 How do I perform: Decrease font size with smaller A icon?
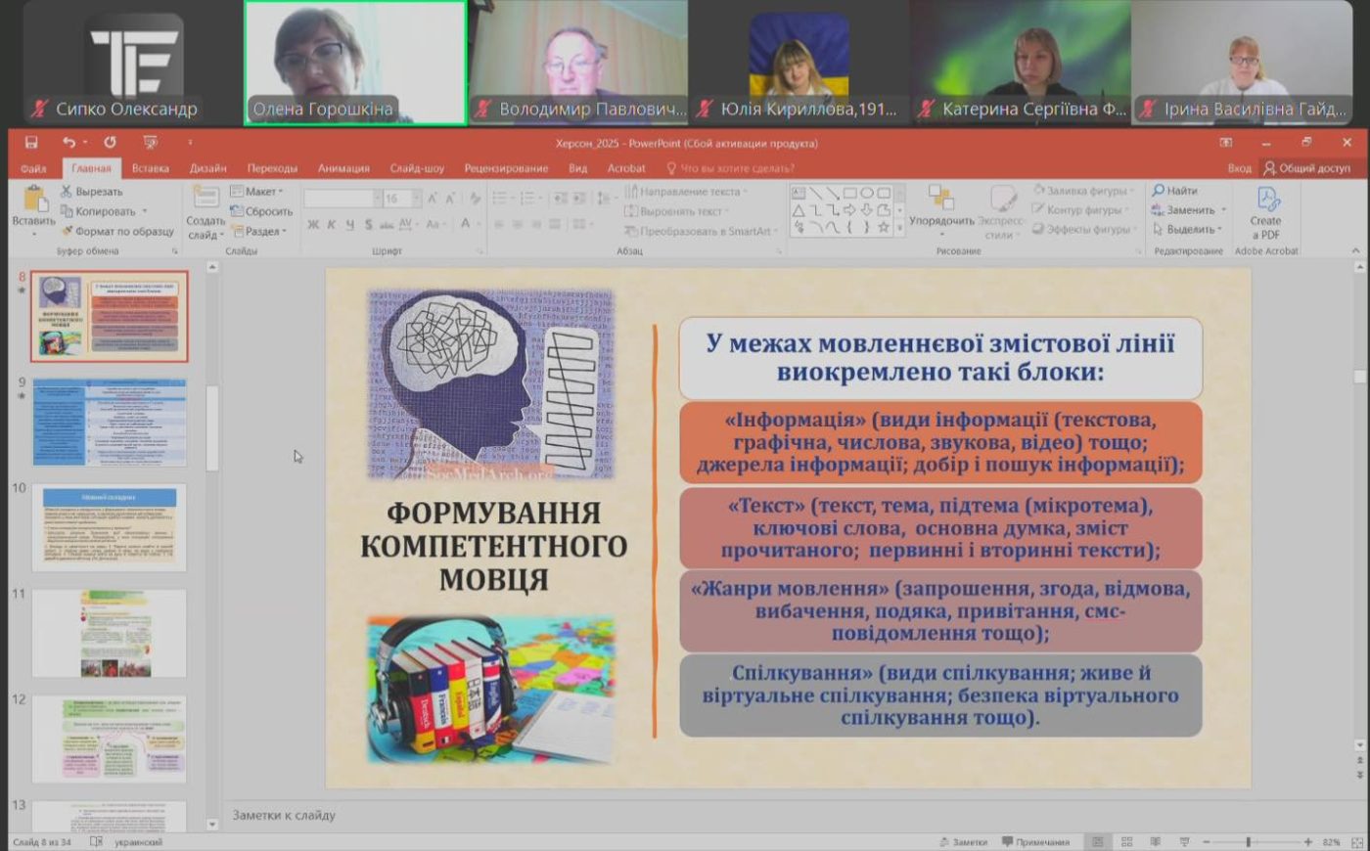[x=450, y=199]
